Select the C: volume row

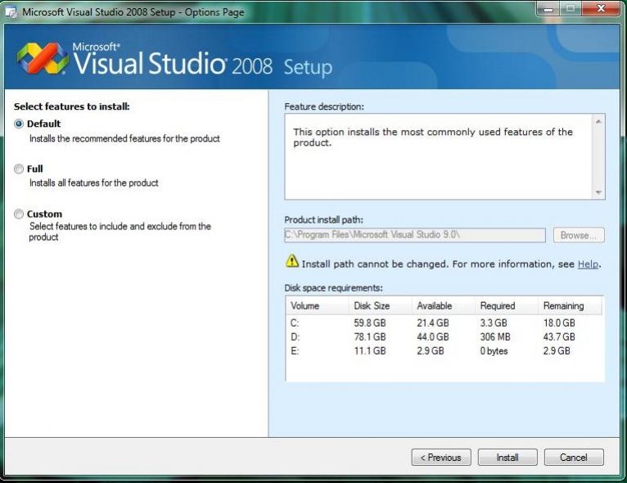pos(444,323)
